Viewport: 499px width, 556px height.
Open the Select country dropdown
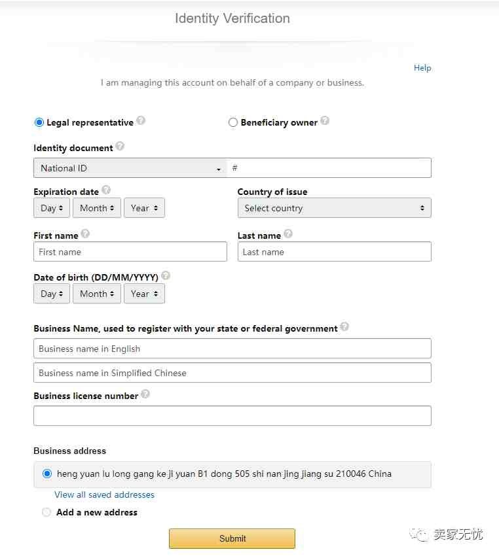click(335, 208)
